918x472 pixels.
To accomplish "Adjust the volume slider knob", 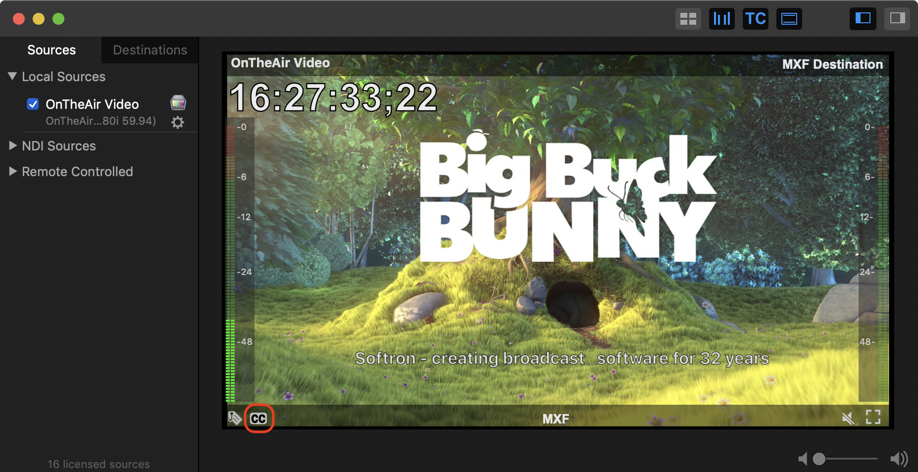I will coord(819,459).
